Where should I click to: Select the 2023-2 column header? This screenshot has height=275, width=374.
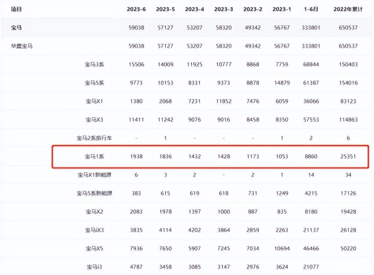tap(252, 9)
